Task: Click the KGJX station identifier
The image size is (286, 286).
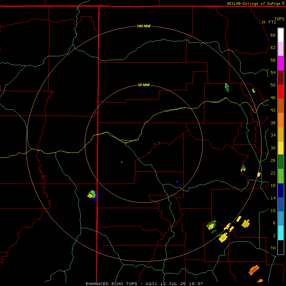Action: pos(151,284)
